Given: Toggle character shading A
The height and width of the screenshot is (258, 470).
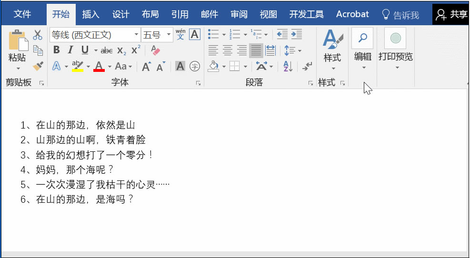Looking at the screenshot, I should 180,66.
